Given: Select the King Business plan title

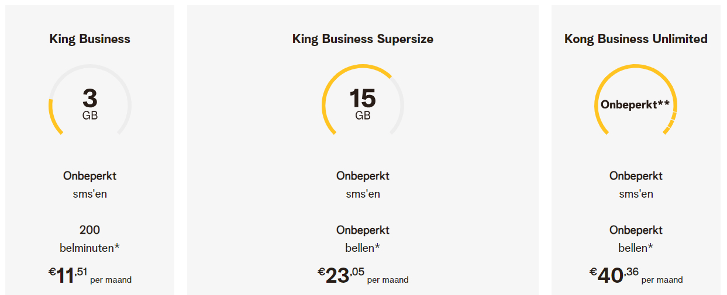Looking at the screenshot, I should [x=90, y=39].
